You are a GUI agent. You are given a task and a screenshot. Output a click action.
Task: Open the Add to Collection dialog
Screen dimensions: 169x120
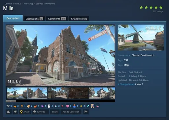coord(71,112)
